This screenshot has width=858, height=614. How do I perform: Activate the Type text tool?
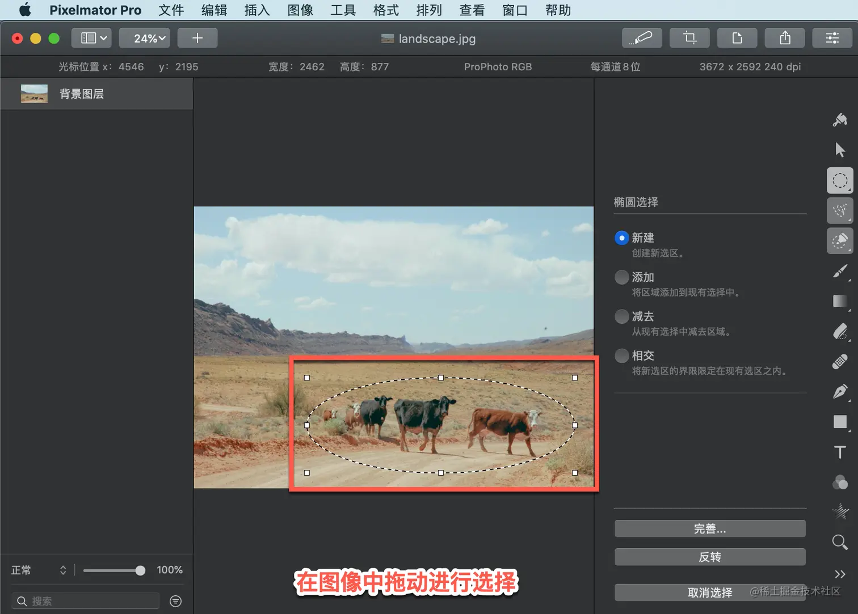(840, 452)
